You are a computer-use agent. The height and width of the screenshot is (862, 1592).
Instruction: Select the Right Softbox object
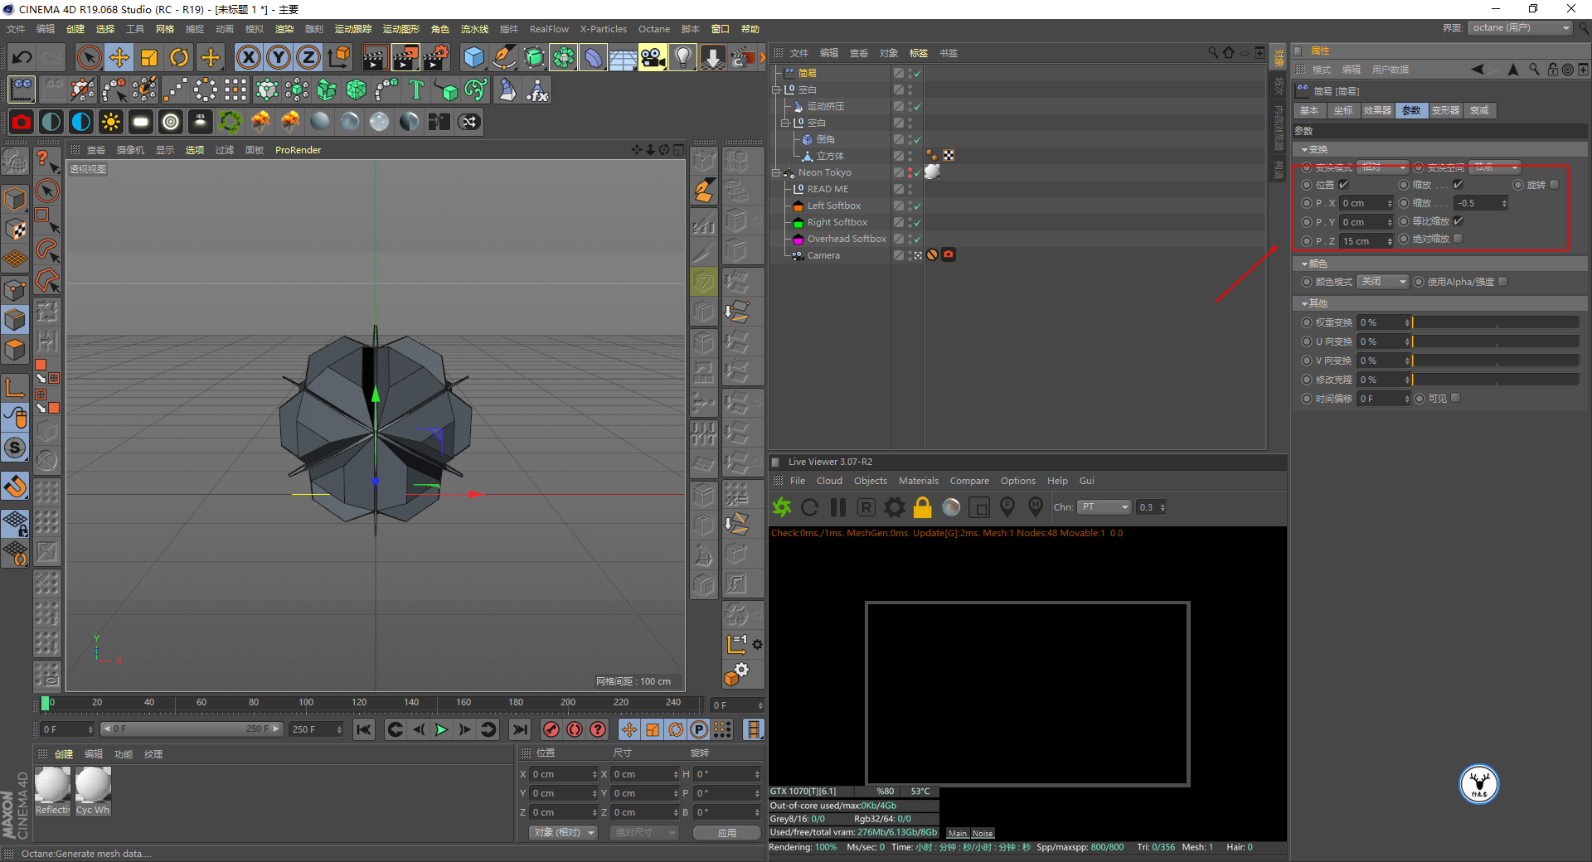coord(837,222)
